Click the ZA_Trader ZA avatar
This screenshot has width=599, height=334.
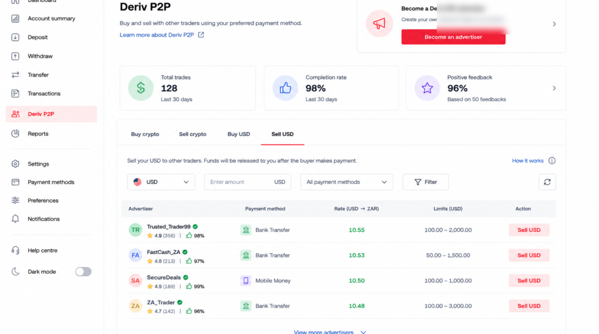[135, 306]
